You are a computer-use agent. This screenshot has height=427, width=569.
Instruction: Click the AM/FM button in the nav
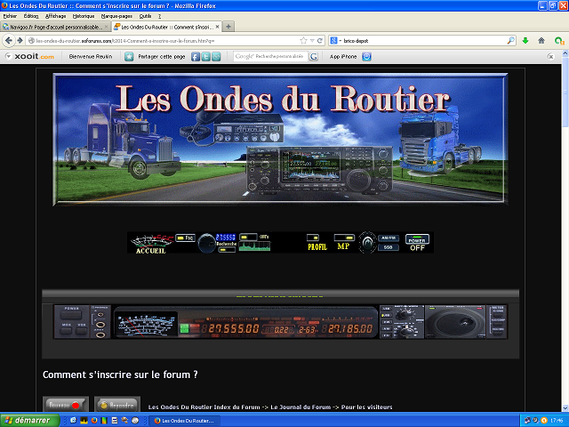point(389,238)
